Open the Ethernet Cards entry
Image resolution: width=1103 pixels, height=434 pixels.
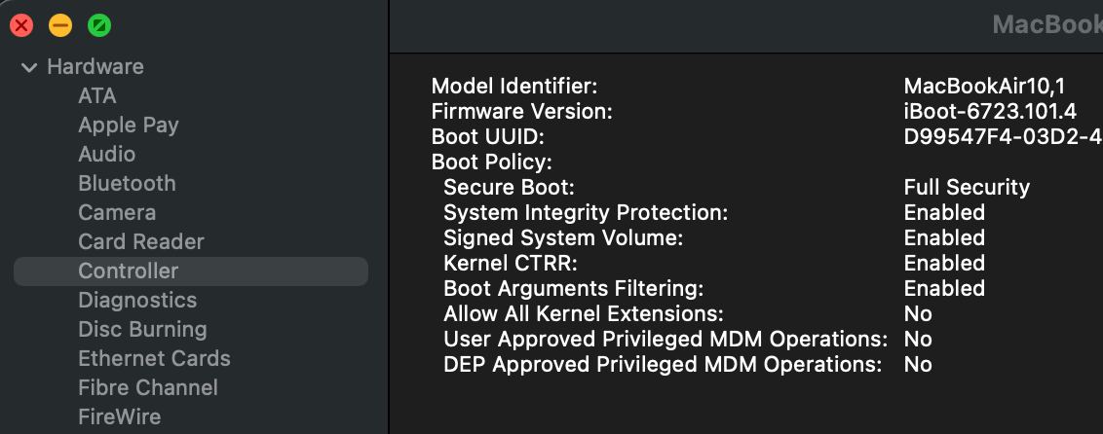click(154, 358)
